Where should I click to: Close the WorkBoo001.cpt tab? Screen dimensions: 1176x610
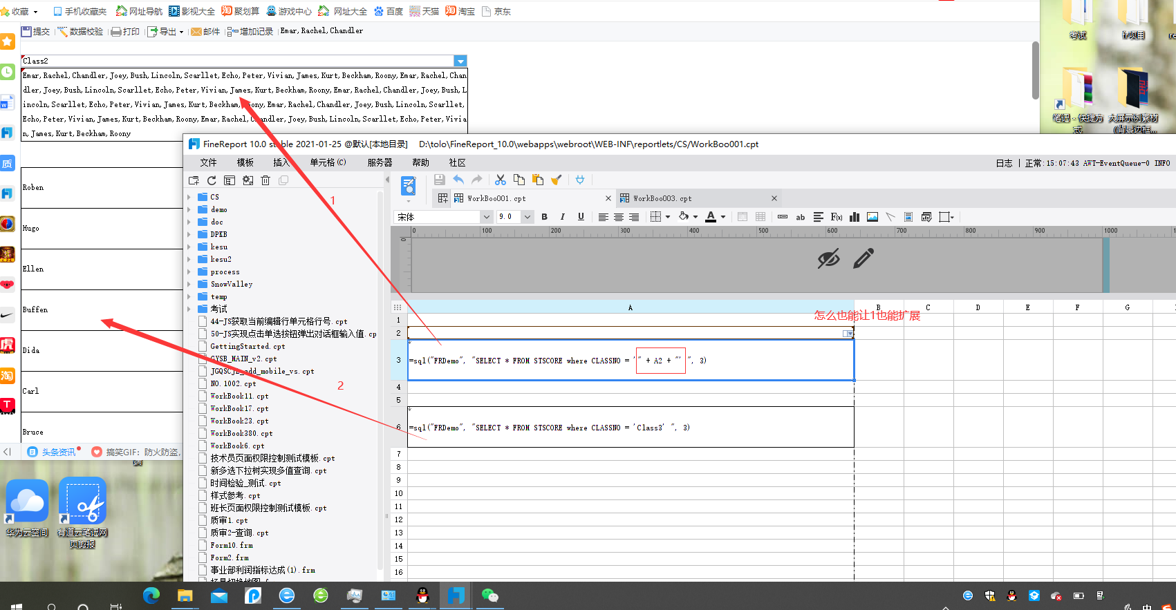(x=608, y=198)
